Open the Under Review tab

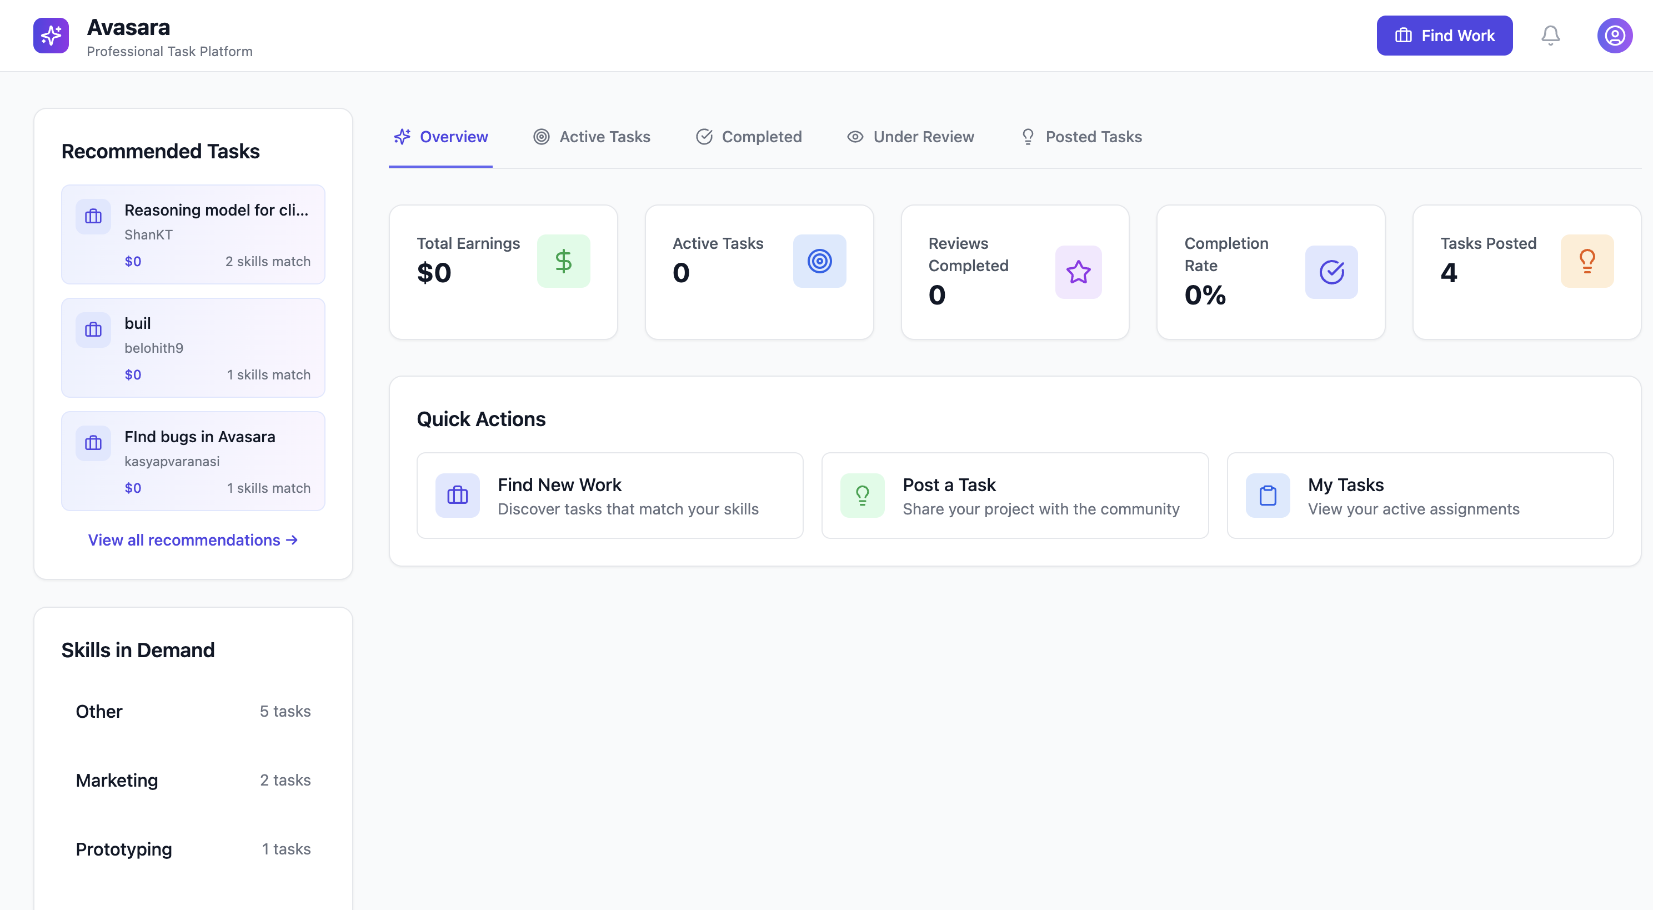coord(910,137)
